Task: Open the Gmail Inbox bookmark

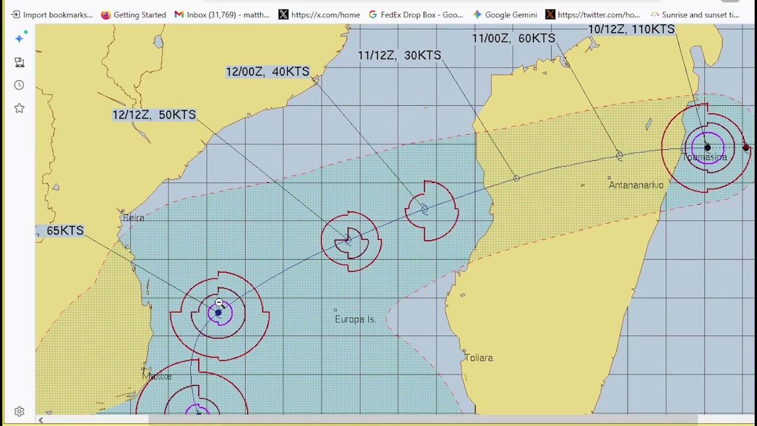Action: pos(222,14)
